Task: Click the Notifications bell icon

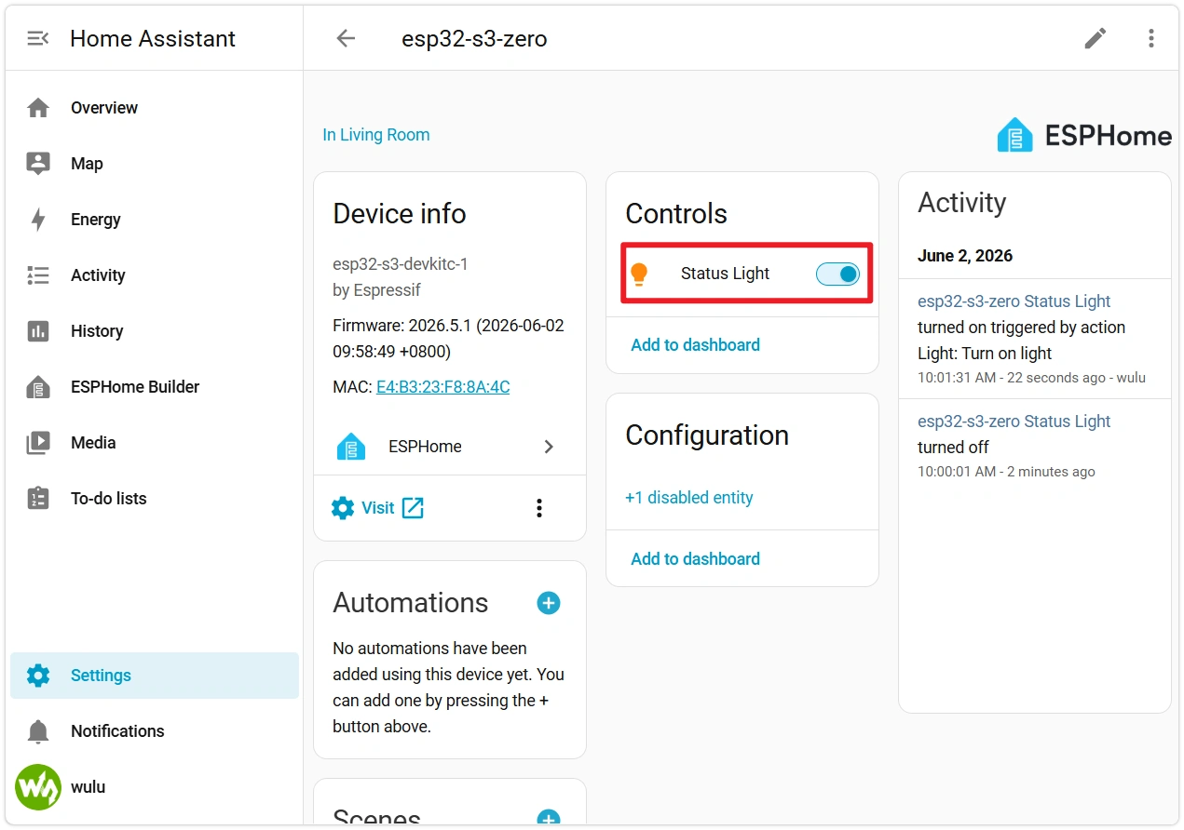Action: (38, 731)
